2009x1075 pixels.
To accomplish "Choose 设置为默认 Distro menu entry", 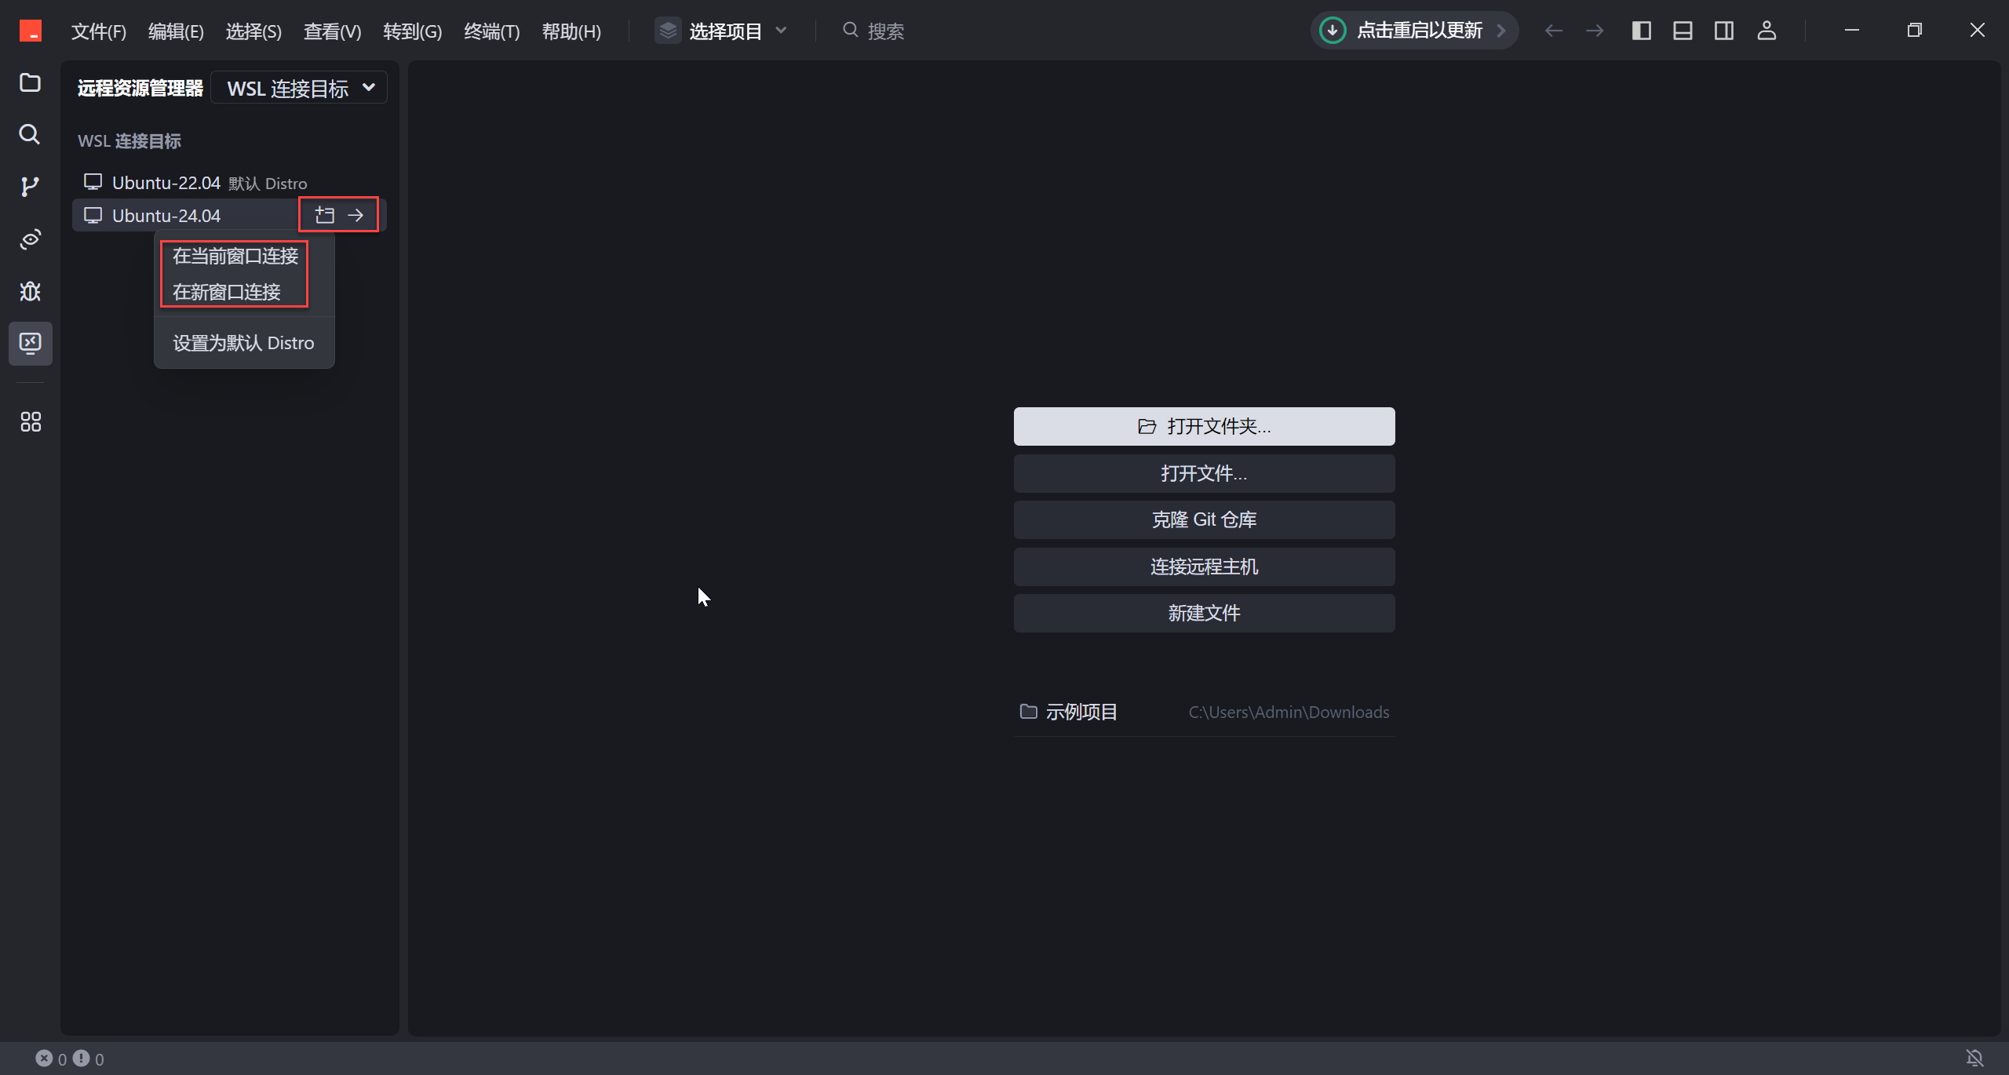I will tap(243, 343).
